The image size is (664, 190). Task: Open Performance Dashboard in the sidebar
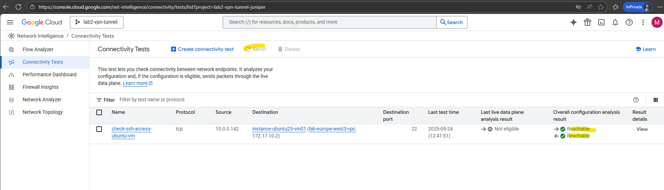(49, 74)
